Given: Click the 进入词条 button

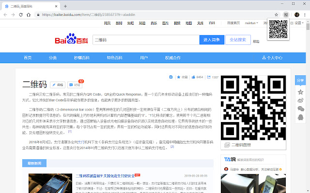Looking at the screenshot, I should point(212,40).
